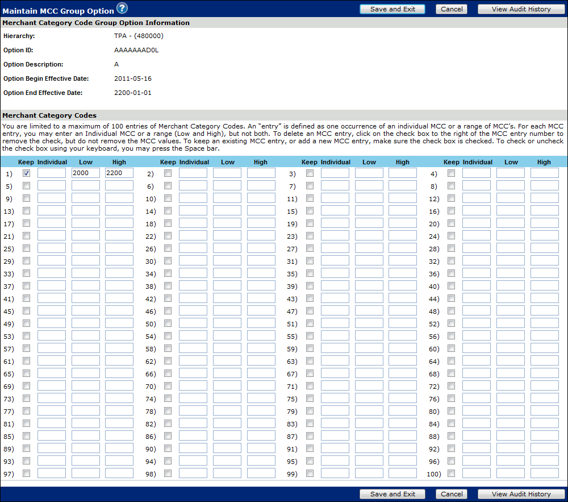Click the Low field containing 2000
The image size is (568, 502).
click(85, 173)
